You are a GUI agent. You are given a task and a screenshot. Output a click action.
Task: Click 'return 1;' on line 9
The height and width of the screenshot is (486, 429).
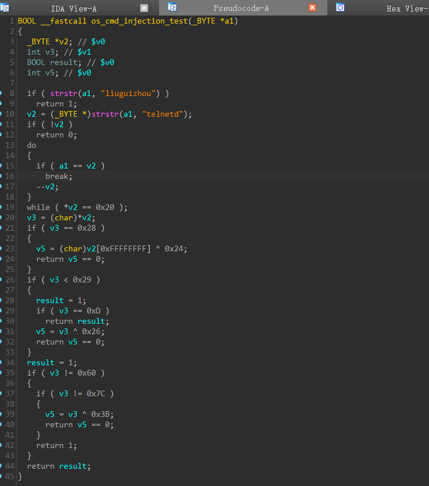pos(57,104)
